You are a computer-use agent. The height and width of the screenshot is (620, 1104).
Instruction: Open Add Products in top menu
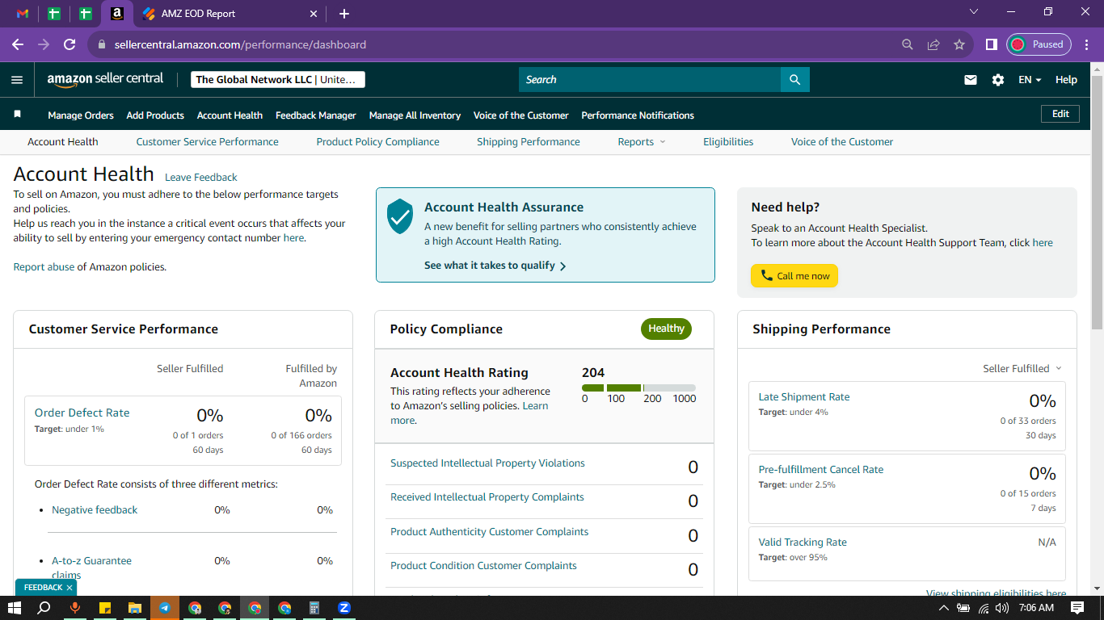click(155, 115)
